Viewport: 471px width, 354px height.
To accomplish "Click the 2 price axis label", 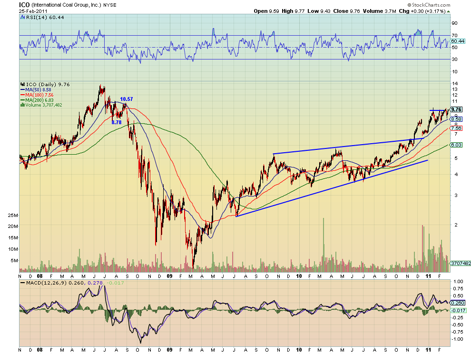I will coord(456,225).
